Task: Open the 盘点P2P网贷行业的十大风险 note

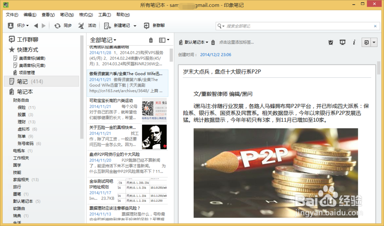Action: point(127,163)
